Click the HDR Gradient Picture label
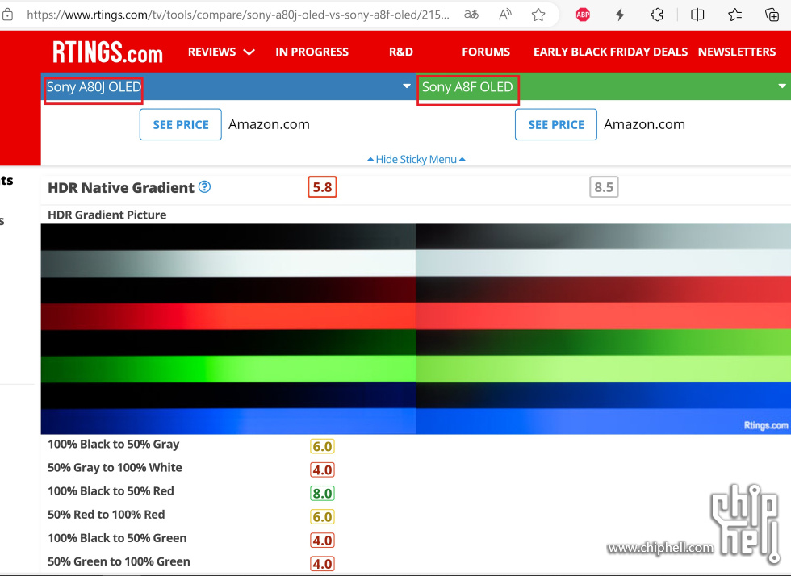Image resolution: width=791 pixels, height=576 pixels. 107,215
